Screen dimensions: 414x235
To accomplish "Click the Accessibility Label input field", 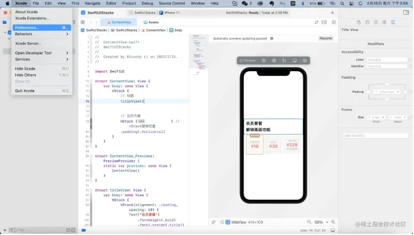I will coord(387,60).
